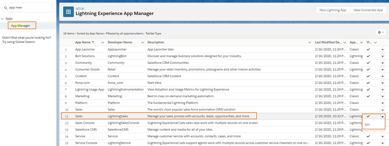389x146 pixels.
Task: Click 'Lightning Usage App' name cell
Action: (x=90, y=89)
